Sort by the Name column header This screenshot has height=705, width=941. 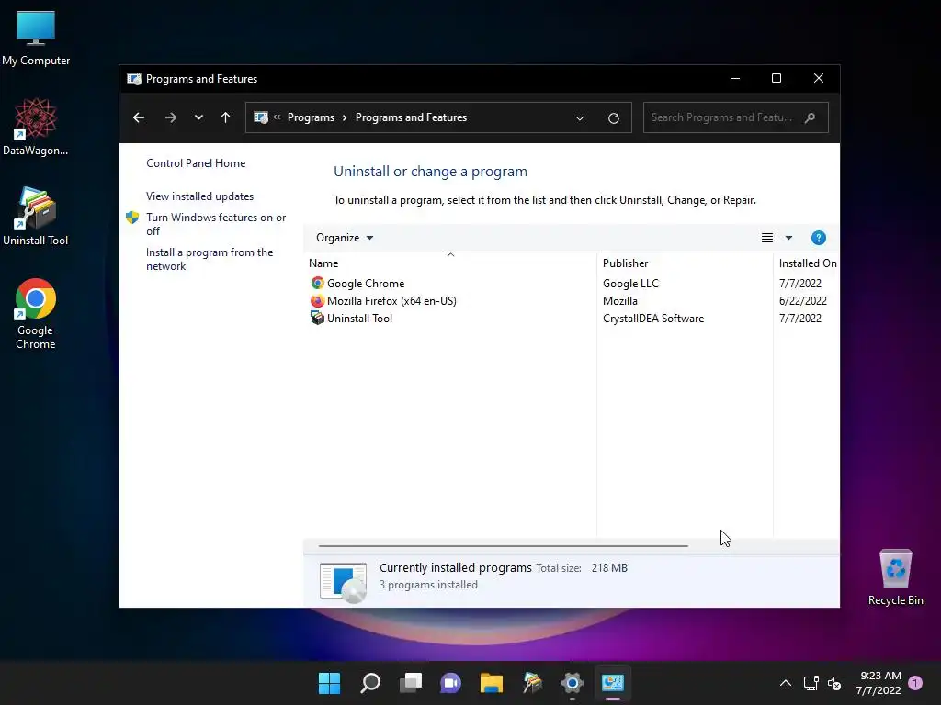tap(450, 263)
